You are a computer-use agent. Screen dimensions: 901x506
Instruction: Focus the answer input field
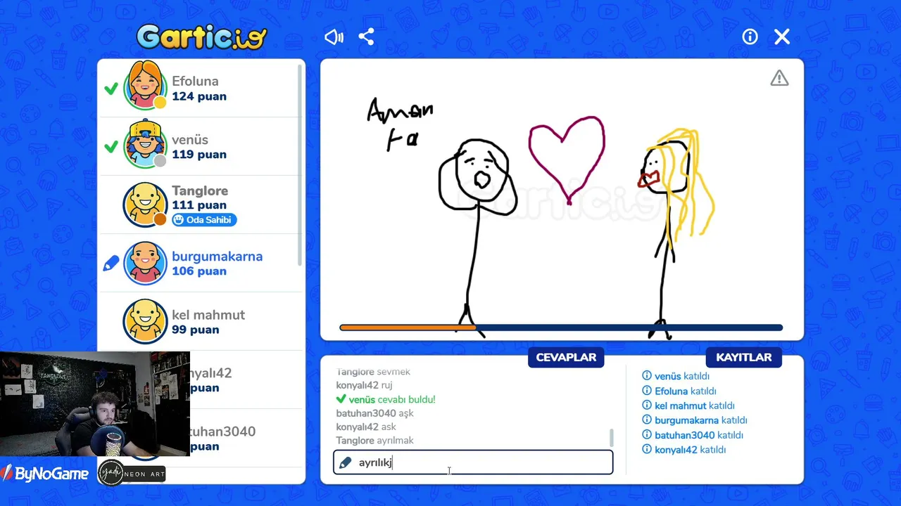[473, 462]
